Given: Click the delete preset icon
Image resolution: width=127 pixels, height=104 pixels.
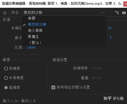Looking at the screenshot, I should [124, 13].
